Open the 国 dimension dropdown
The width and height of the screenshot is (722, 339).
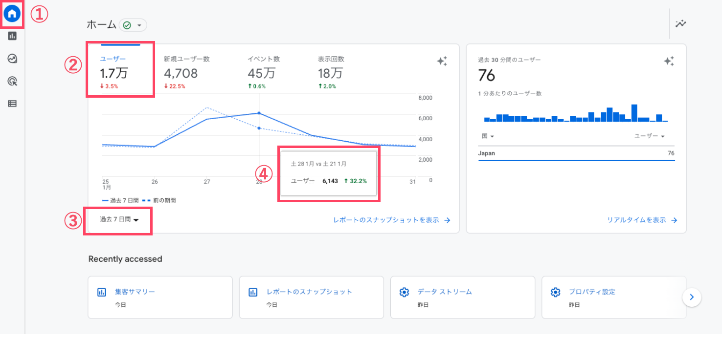click(x=488, y=136)
